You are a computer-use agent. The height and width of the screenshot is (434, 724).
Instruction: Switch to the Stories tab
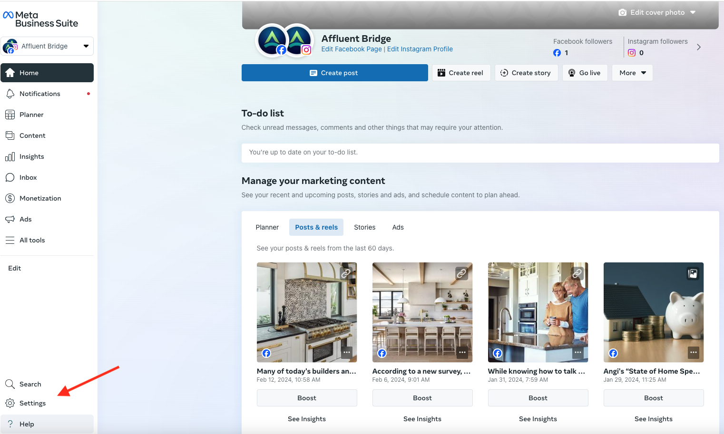pos(364,227)
